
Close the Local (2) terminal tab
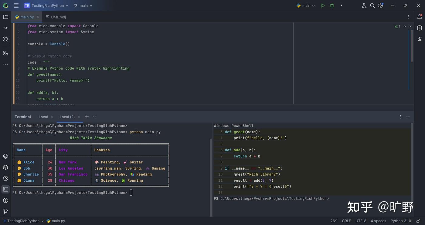[80, 117]
